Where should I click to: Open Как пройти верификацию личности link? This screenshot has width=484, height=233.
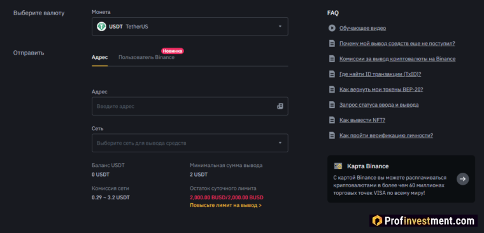click(x=386, y=135)
